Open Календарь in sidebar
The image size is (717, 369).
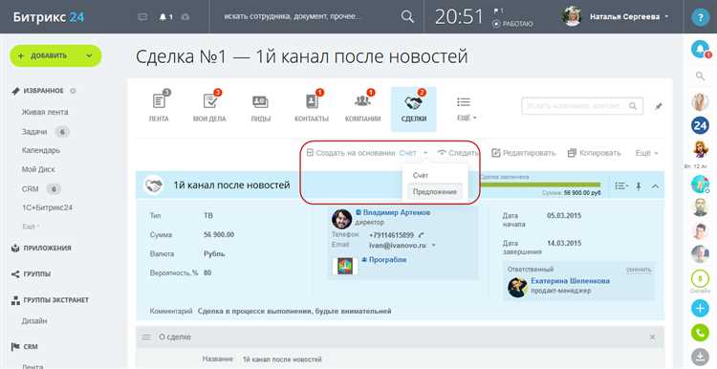coord(41,150)
